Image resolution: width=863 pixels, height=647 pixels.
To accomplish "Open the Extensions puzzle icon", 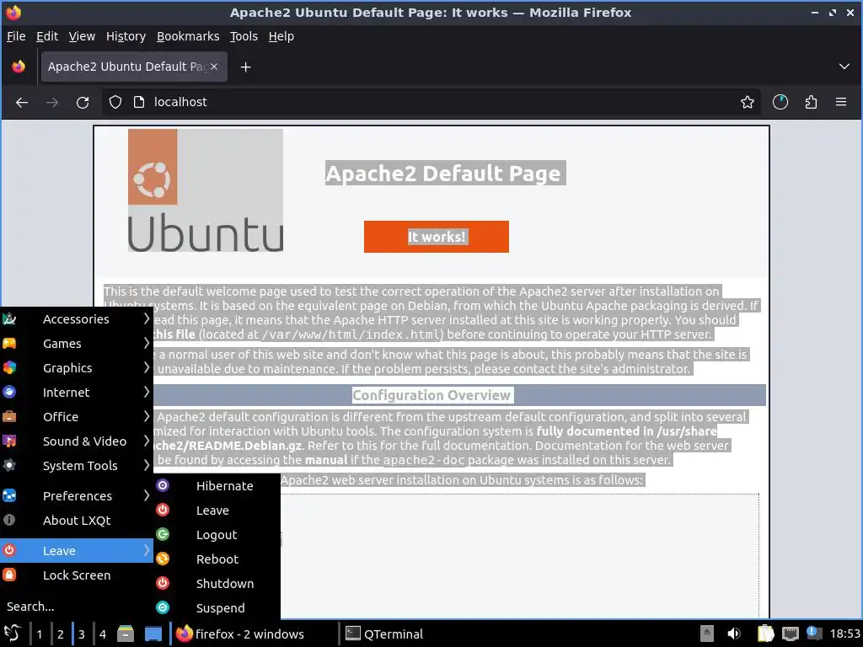I will tap(811, 102).
